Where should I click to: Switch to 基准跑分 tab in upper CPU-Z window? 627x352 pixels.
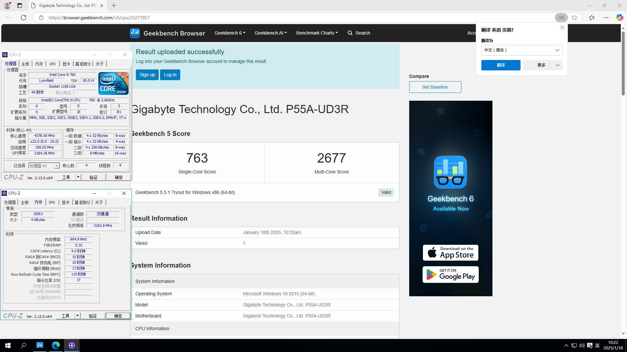[x=83, y=64]
